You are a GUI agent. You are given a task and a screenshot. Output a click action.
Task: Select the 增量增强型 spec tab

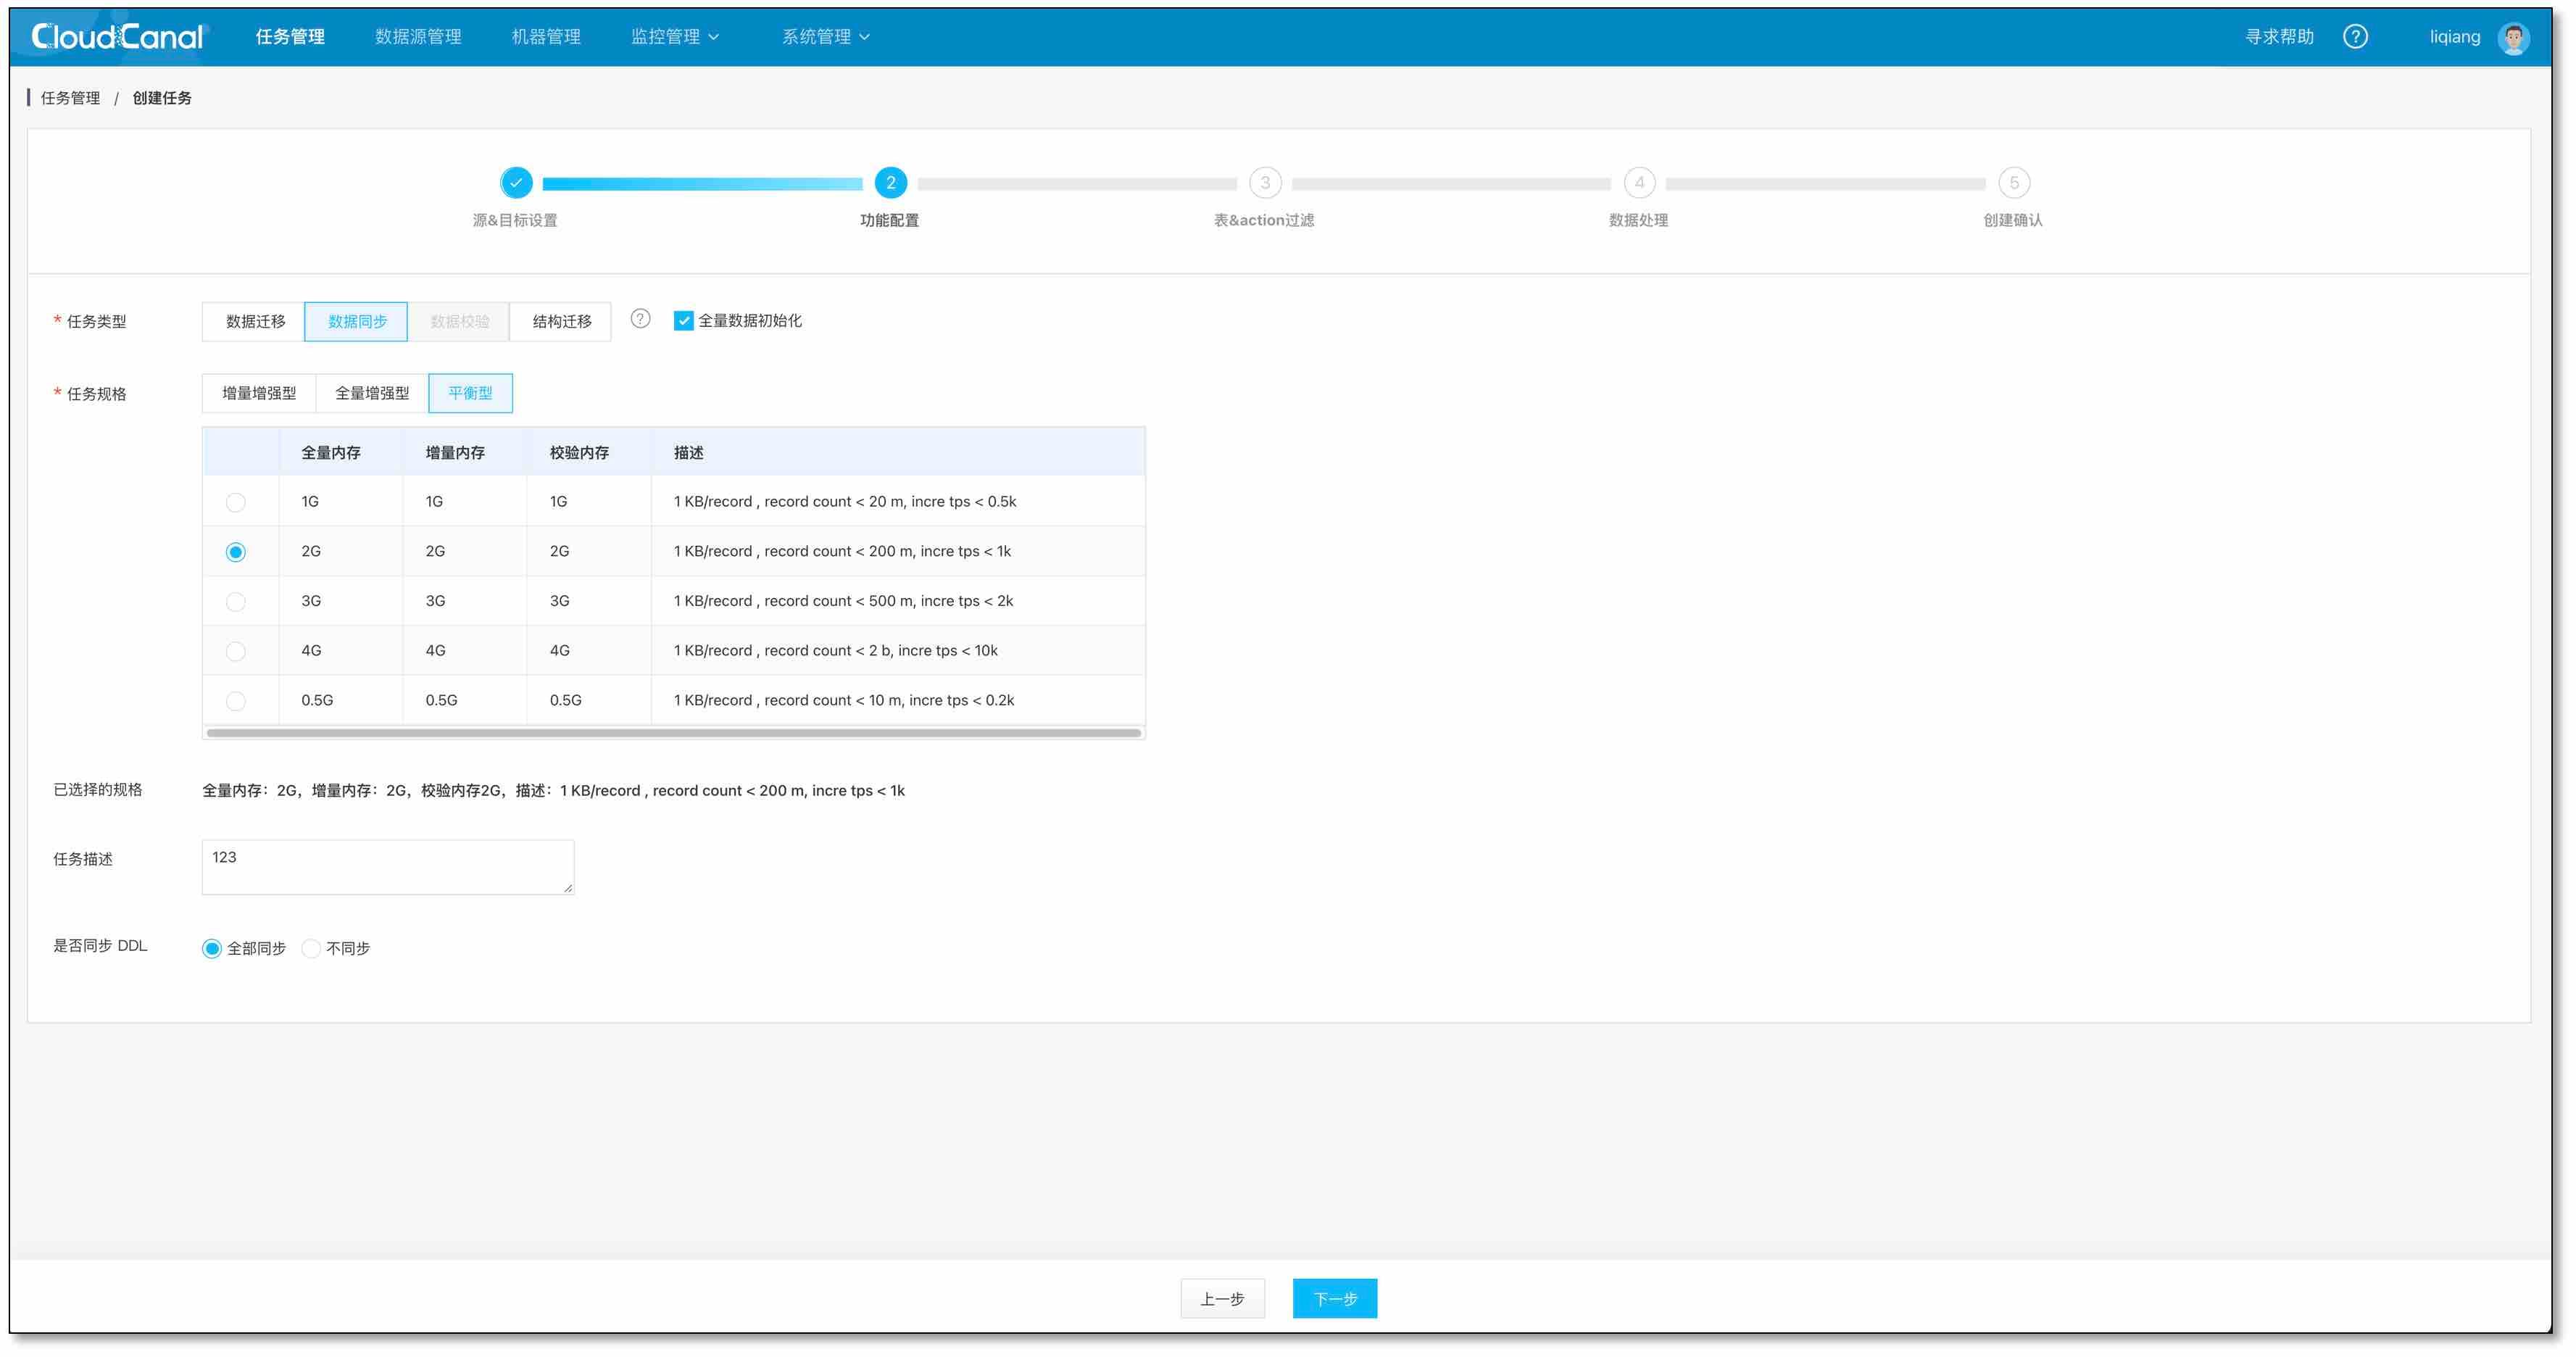click(x=259, y=393)
